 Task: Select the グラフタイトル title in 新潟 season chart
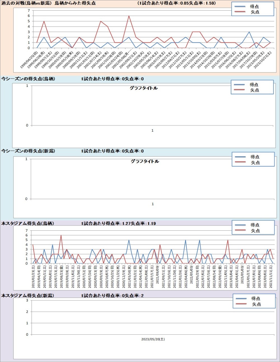coord(145,161)
